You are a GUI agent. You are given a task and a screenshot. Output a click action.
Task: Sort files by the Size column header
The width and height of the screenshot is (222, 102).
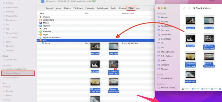point(87,13)
